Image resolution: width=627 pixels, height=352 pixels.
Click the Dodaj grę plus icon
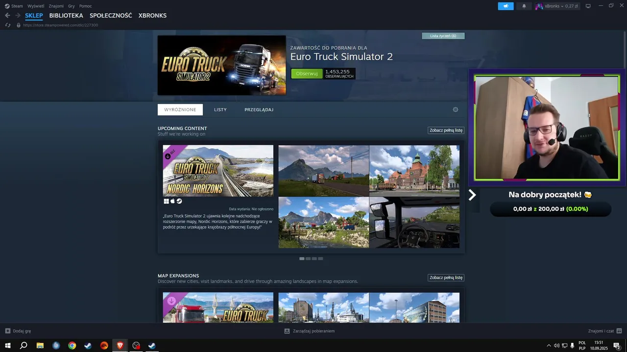click(x=7, y=331)
